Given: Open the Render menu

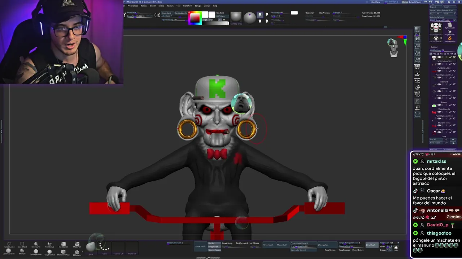Looking at the screenshot, I should pyautogui.click(x=144, y=6).
